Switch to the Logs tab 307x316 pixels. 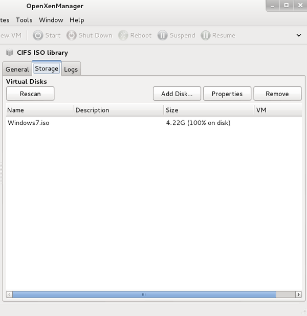[x=71, y=69]
